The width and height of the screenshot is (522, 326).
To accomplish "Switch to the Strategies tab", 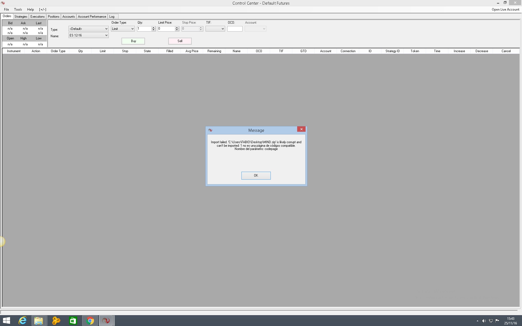I will click(x=21, y=17).
